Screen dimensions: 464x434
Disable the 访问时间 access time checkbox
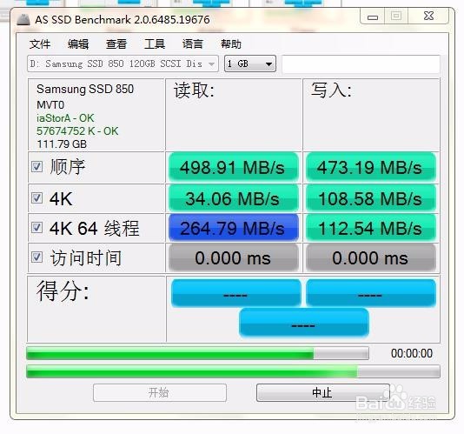37,257
